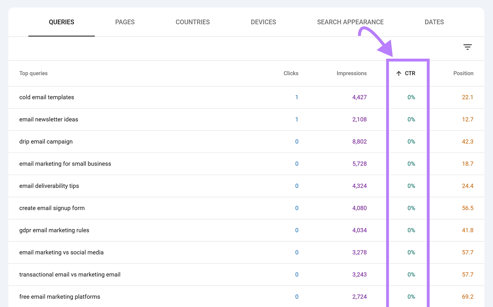
Task: Open the filter icon at top right
Action: click(x=467, y=47)
